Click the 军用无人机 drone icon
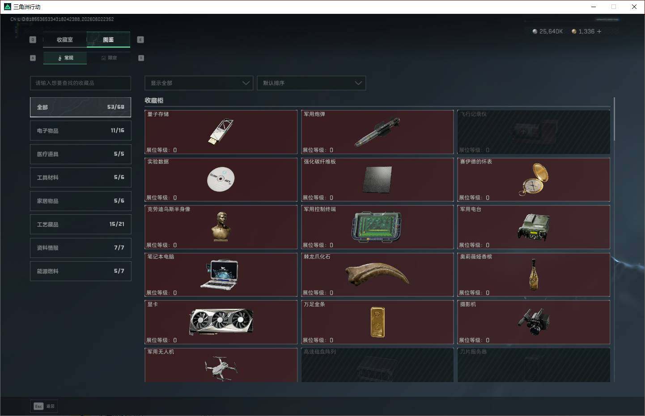The width and height of the screenshot is (645, 416). coord(221,368)
